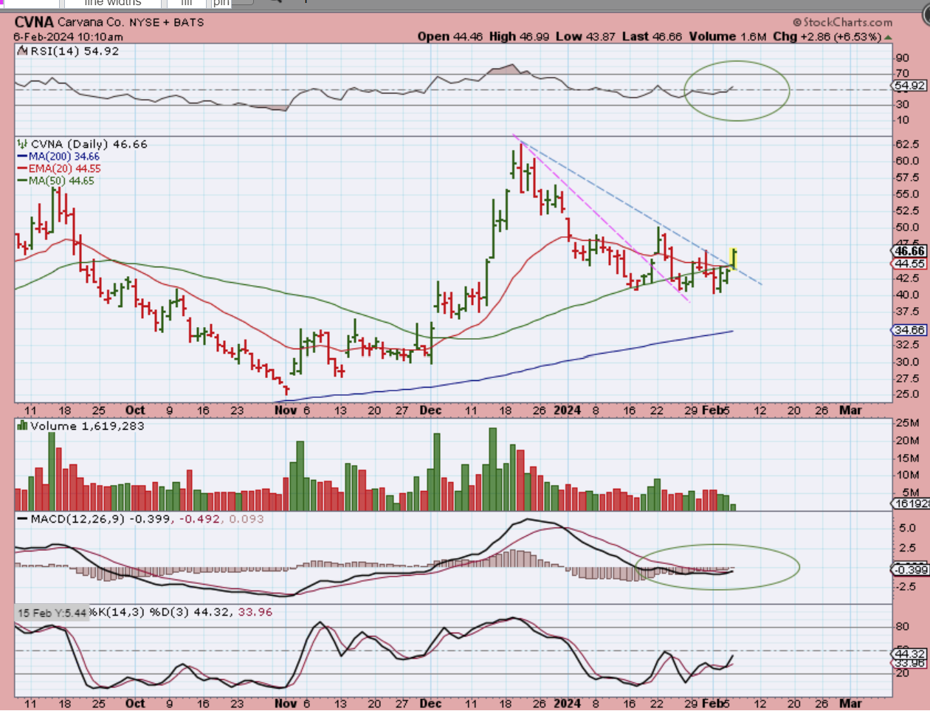This screenshot has height=711, width=930.
Task: Click the 6-Feb-2024 10:10am timestamp
Action: (69, 36)
